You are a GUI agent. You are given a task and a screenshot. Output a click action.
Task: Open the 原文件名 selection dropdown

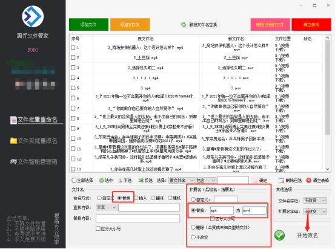pyautogui.click(x=181, y=181)
